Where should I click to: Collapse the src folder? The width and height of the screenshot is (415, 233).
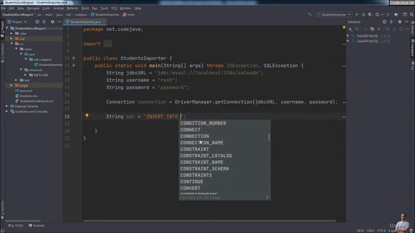pyautogui.click(x=12, y=44)
